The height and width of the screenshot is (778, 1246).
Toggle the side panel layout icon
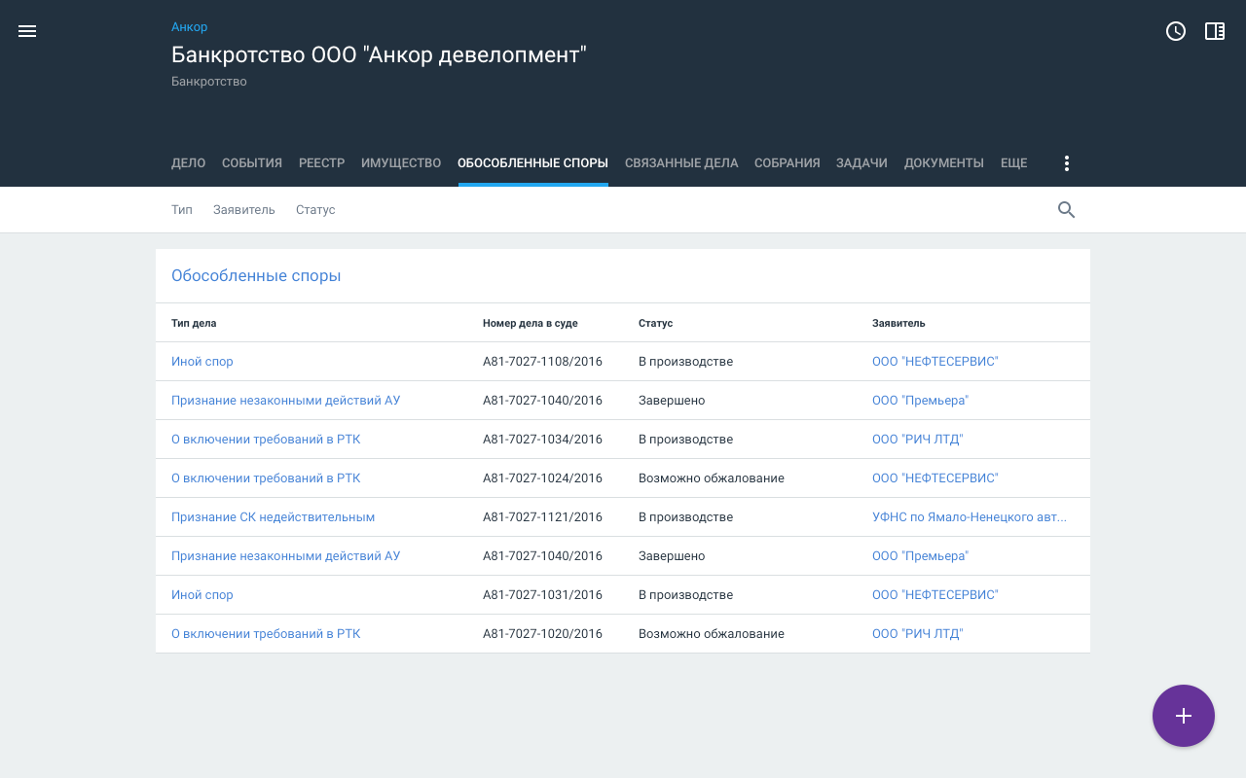(1215, 31)
